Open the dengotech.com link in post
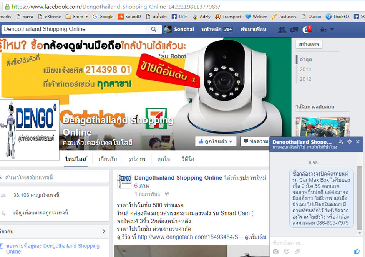The image size is (365, 257). pos(190,237)
